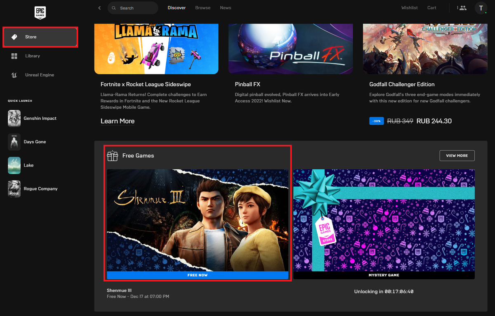
Task: Open the Shenmue III free game artwork
Action: pos(198,220)
